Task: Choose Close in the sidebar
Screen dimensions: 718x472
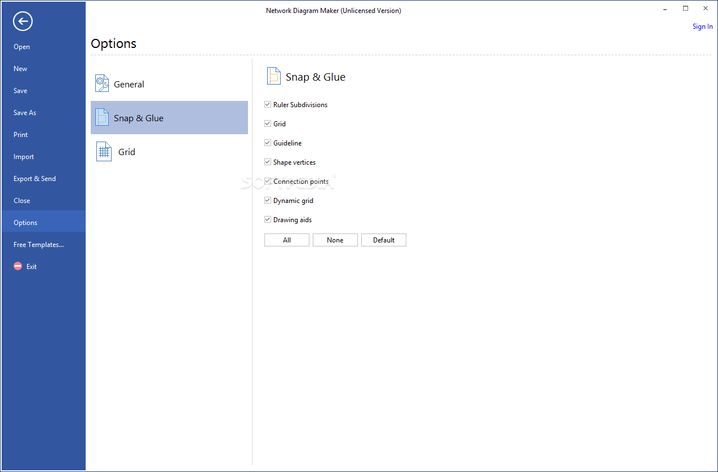Action: 43,201
